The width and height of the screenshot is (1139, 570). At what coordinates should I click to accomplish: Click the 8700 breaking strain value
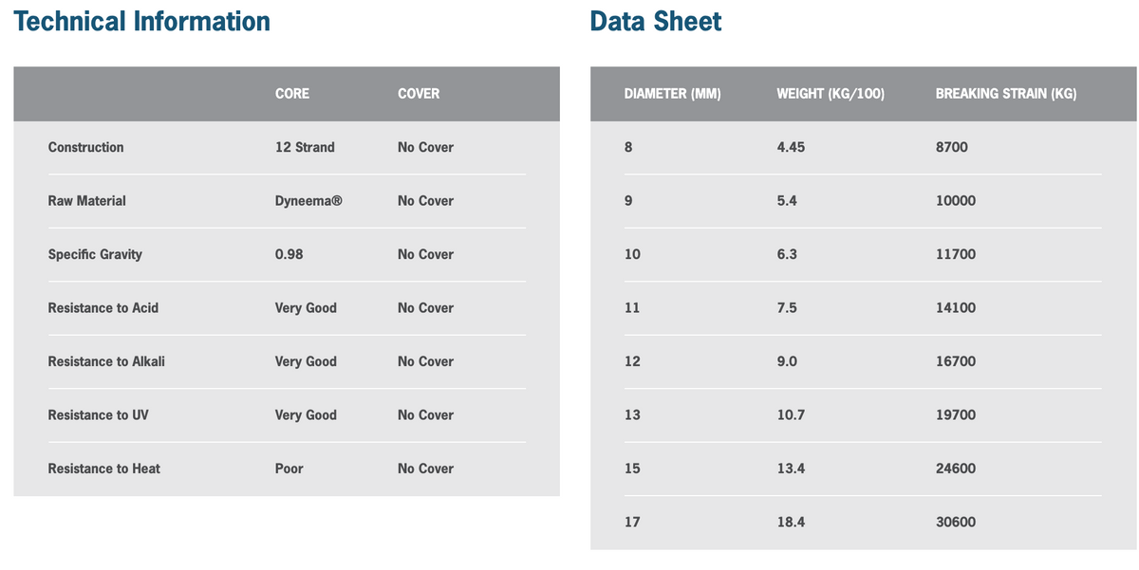tap(951, 147)
